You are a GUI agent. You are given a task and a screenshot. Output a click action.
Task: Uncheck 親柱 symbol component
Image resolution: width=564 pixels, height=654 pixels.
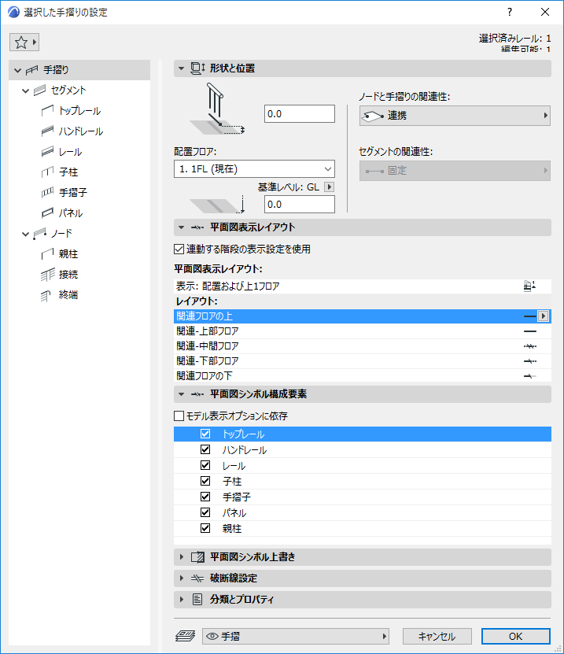tap(205, 528)
